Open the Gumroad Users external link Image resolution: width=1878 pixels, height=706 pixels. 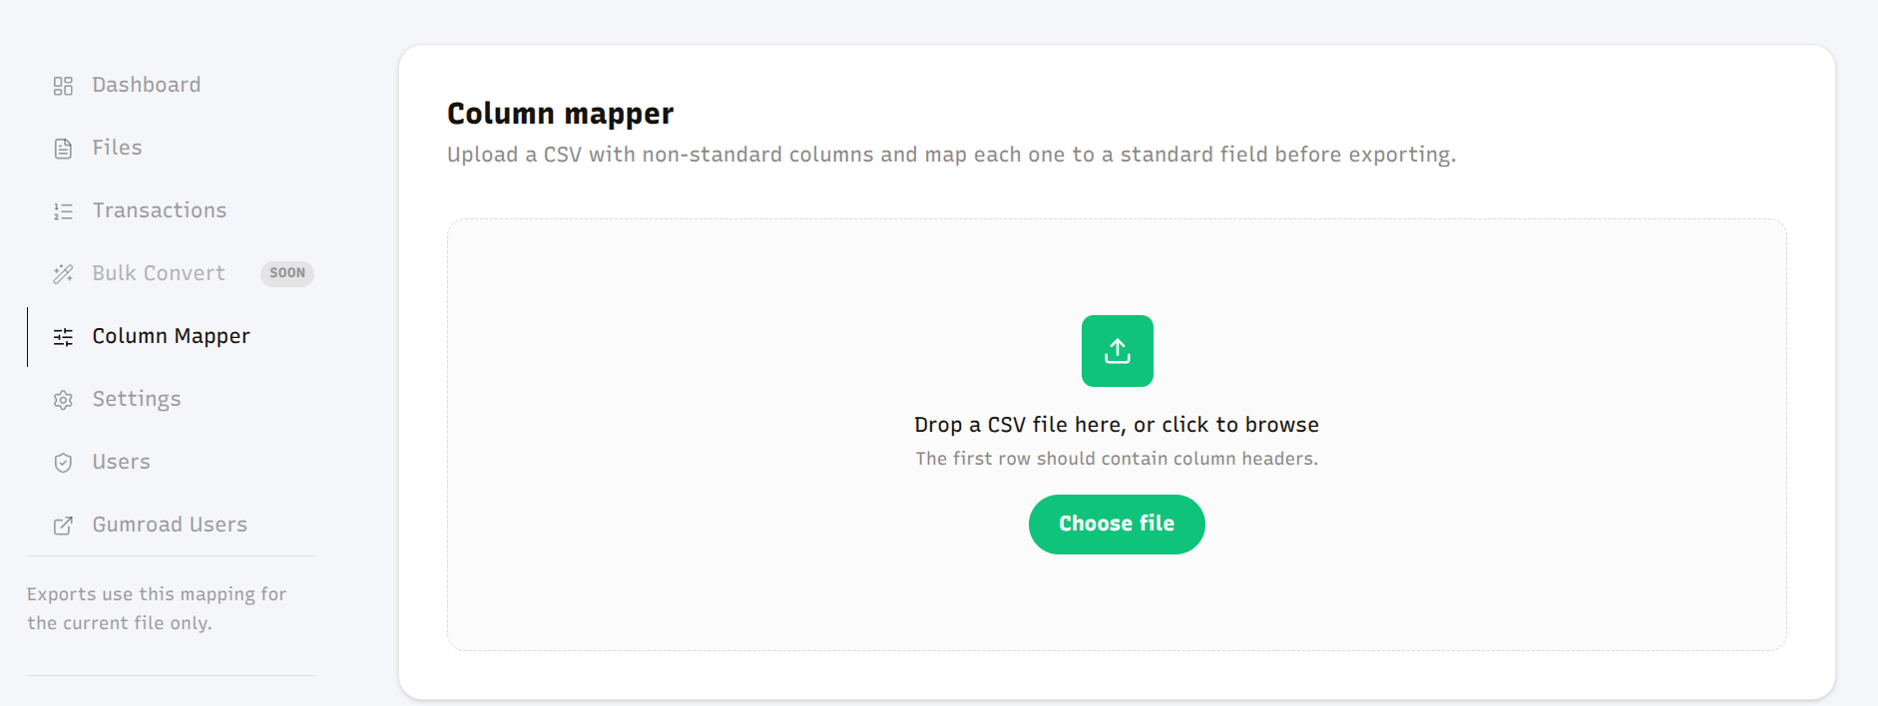point(171,526)
